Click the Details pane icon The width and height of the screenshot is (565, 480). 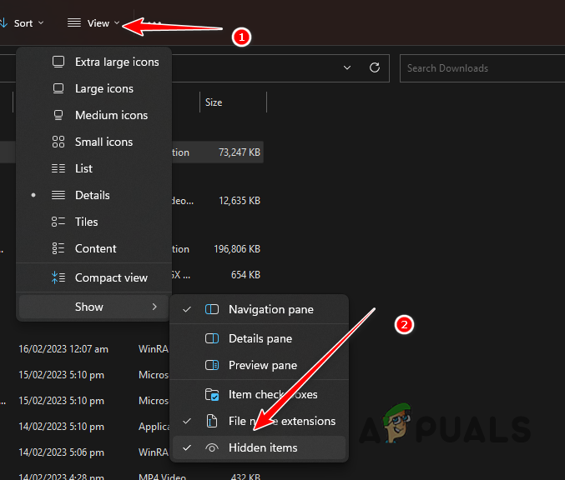coord(212,338)
